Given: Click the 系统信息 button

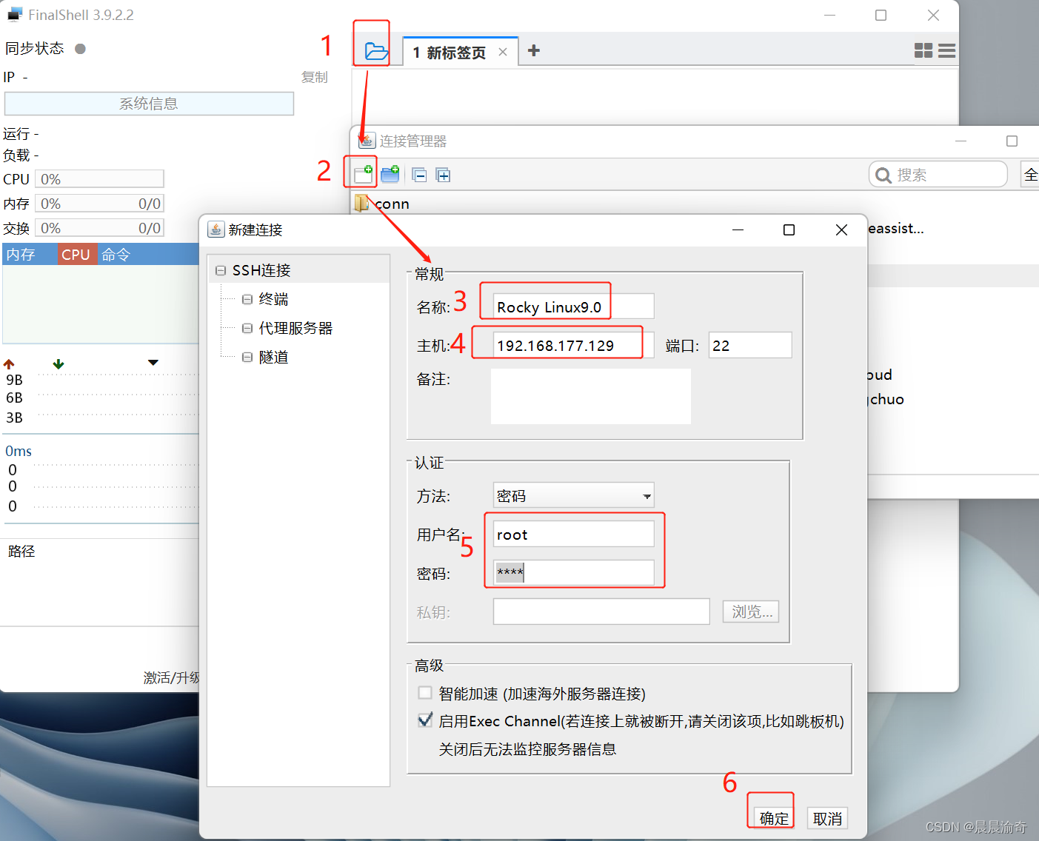Looking at the screenshot, I should (149, 104).
